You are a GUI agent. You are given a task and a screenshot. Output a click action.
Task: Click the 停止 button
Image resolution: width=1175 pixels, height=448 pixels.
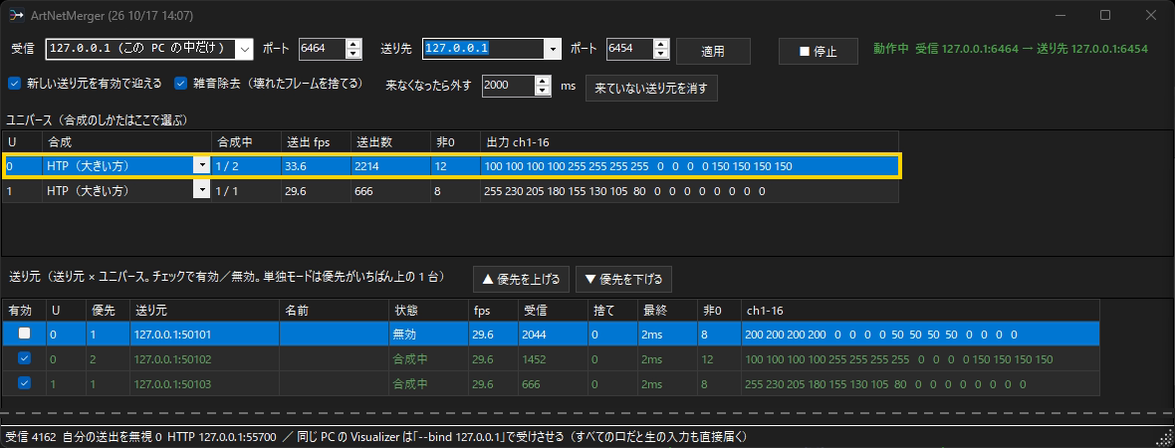(x=818, y=52)
